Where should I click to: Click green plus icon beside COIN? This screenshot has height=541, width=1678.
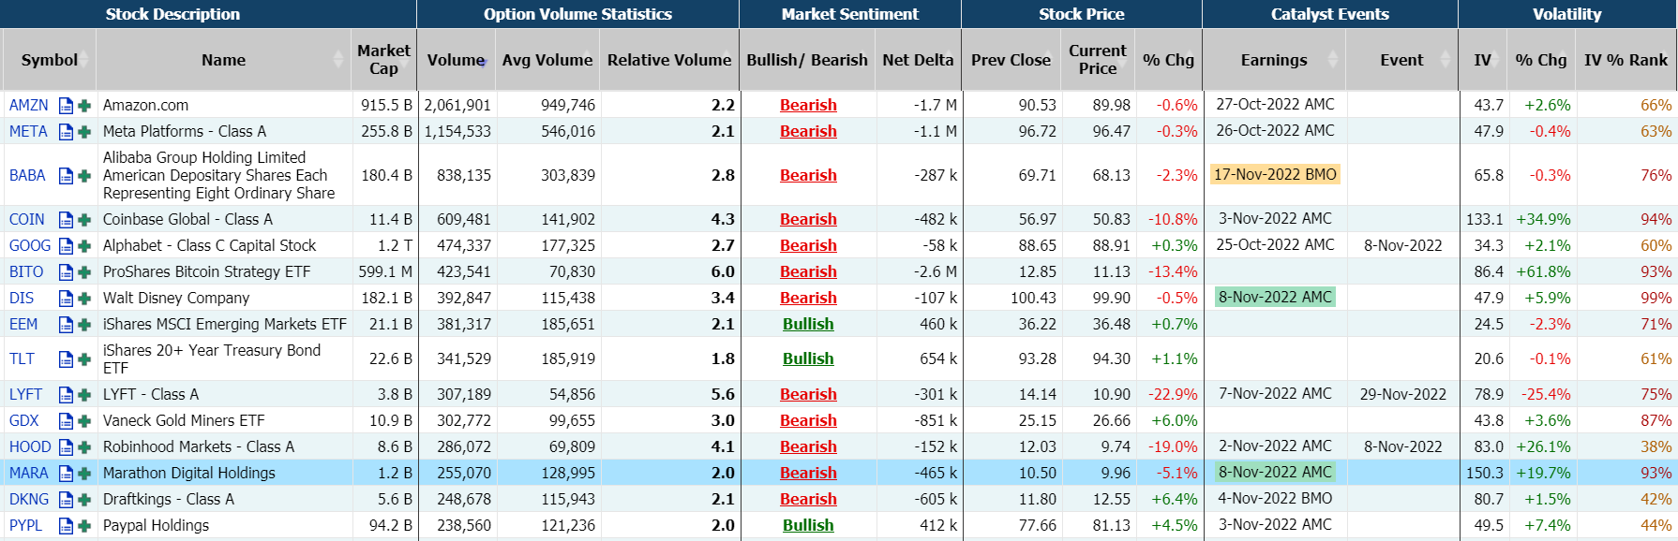[84, 220]
